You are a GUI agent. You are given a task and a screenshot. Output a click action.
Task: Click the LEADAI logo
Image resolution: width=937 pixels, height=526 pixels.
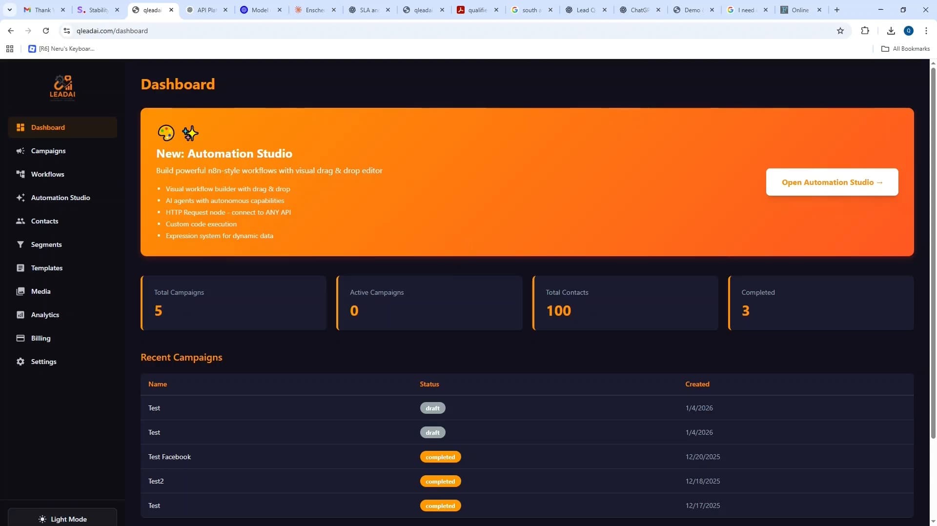[62, 87]
